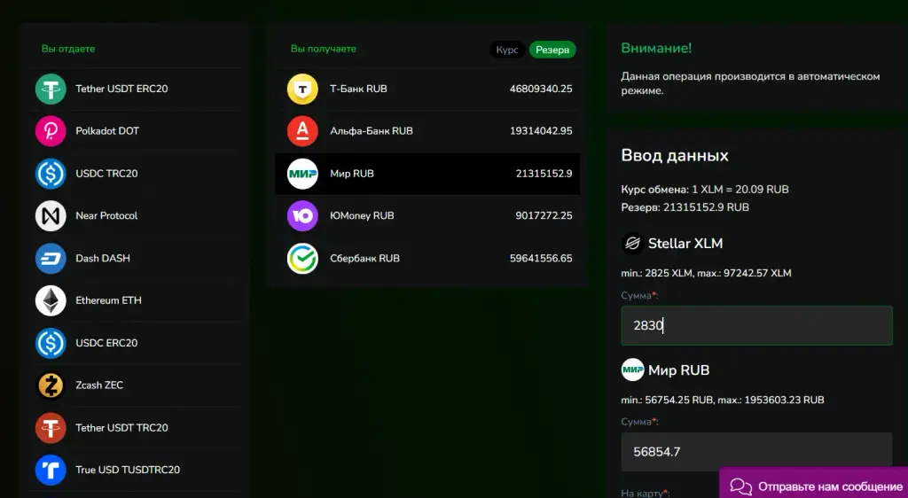Click the USDC ERC20 icon
This screenshot has width=908, height=498.
51,343
